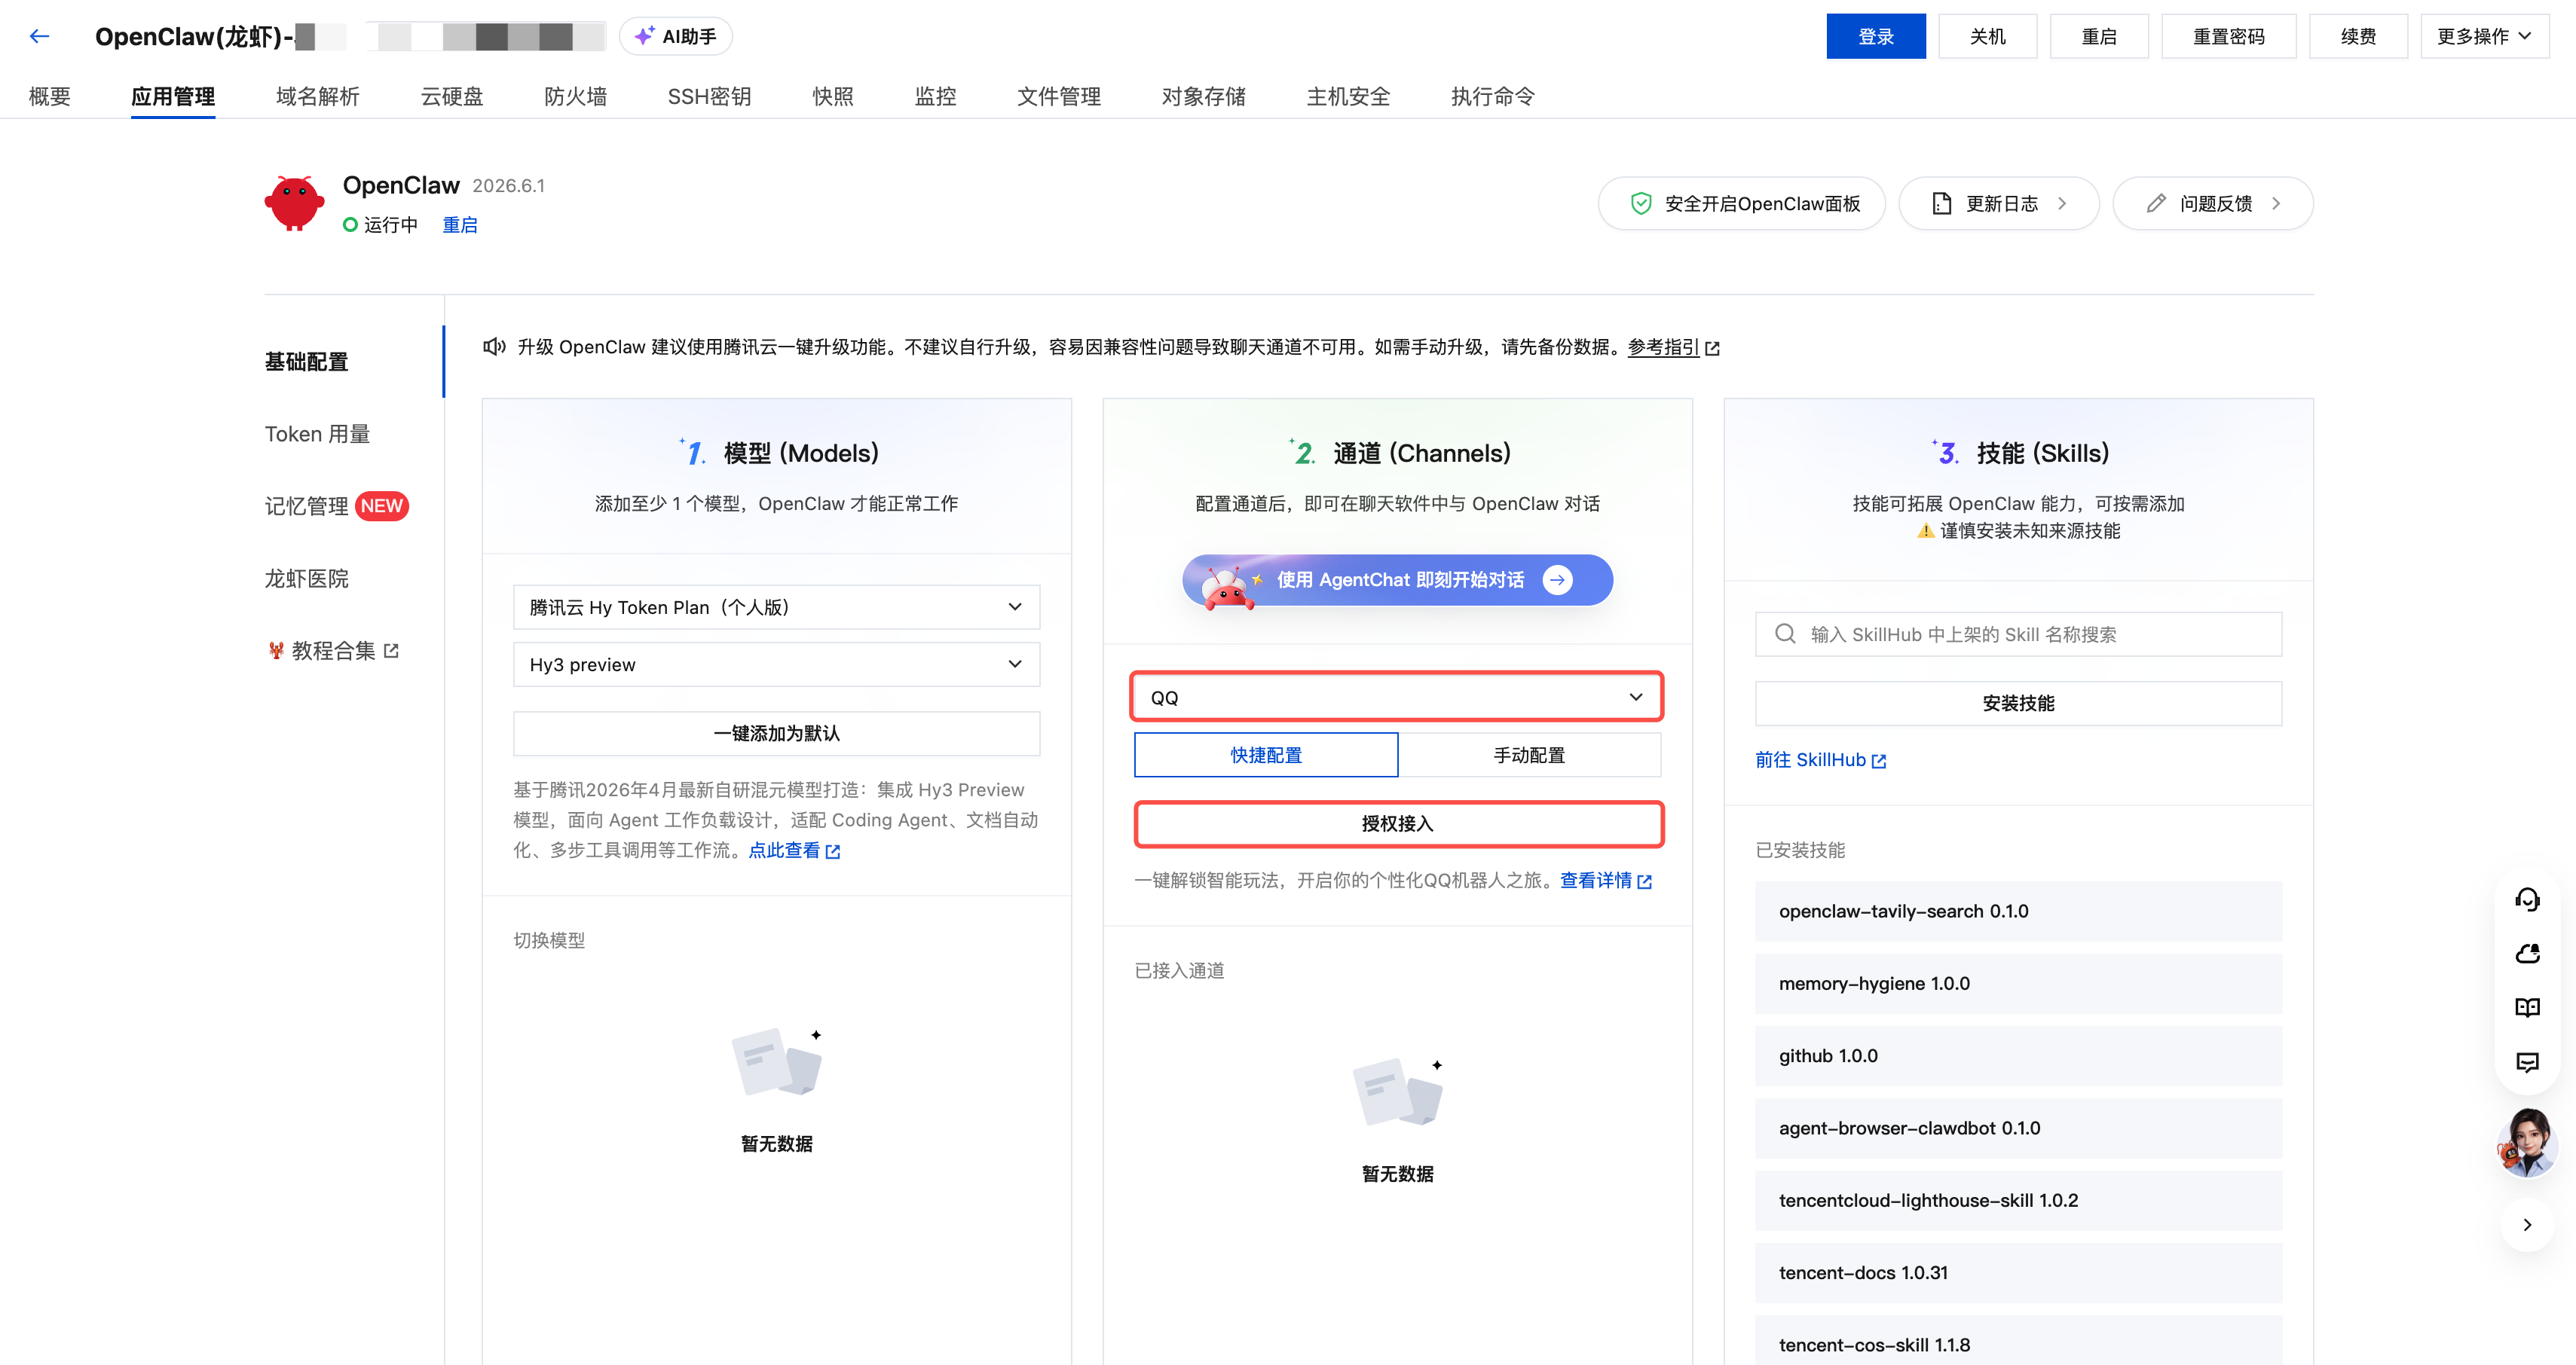Click the 授权接入 button
Viewport: 2576px width, 1365px height.
(1398, 823)
